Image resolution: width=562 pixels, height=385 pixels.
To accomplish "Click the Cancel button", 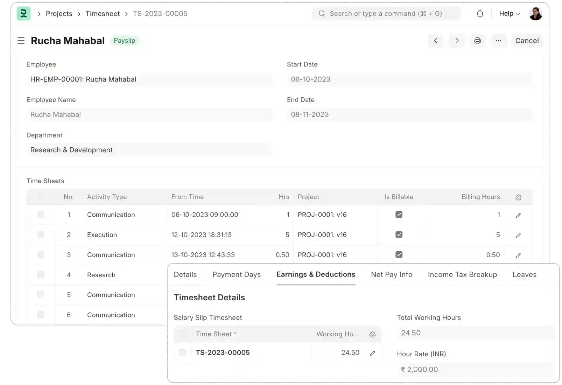I will [x=527, y=41].
